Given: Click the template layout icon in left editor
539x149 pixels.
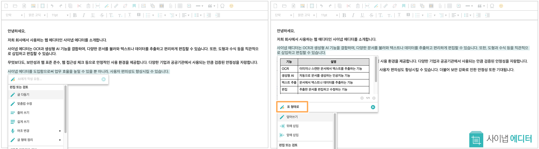Looking at the screenshot, I should tap(33, 6).
